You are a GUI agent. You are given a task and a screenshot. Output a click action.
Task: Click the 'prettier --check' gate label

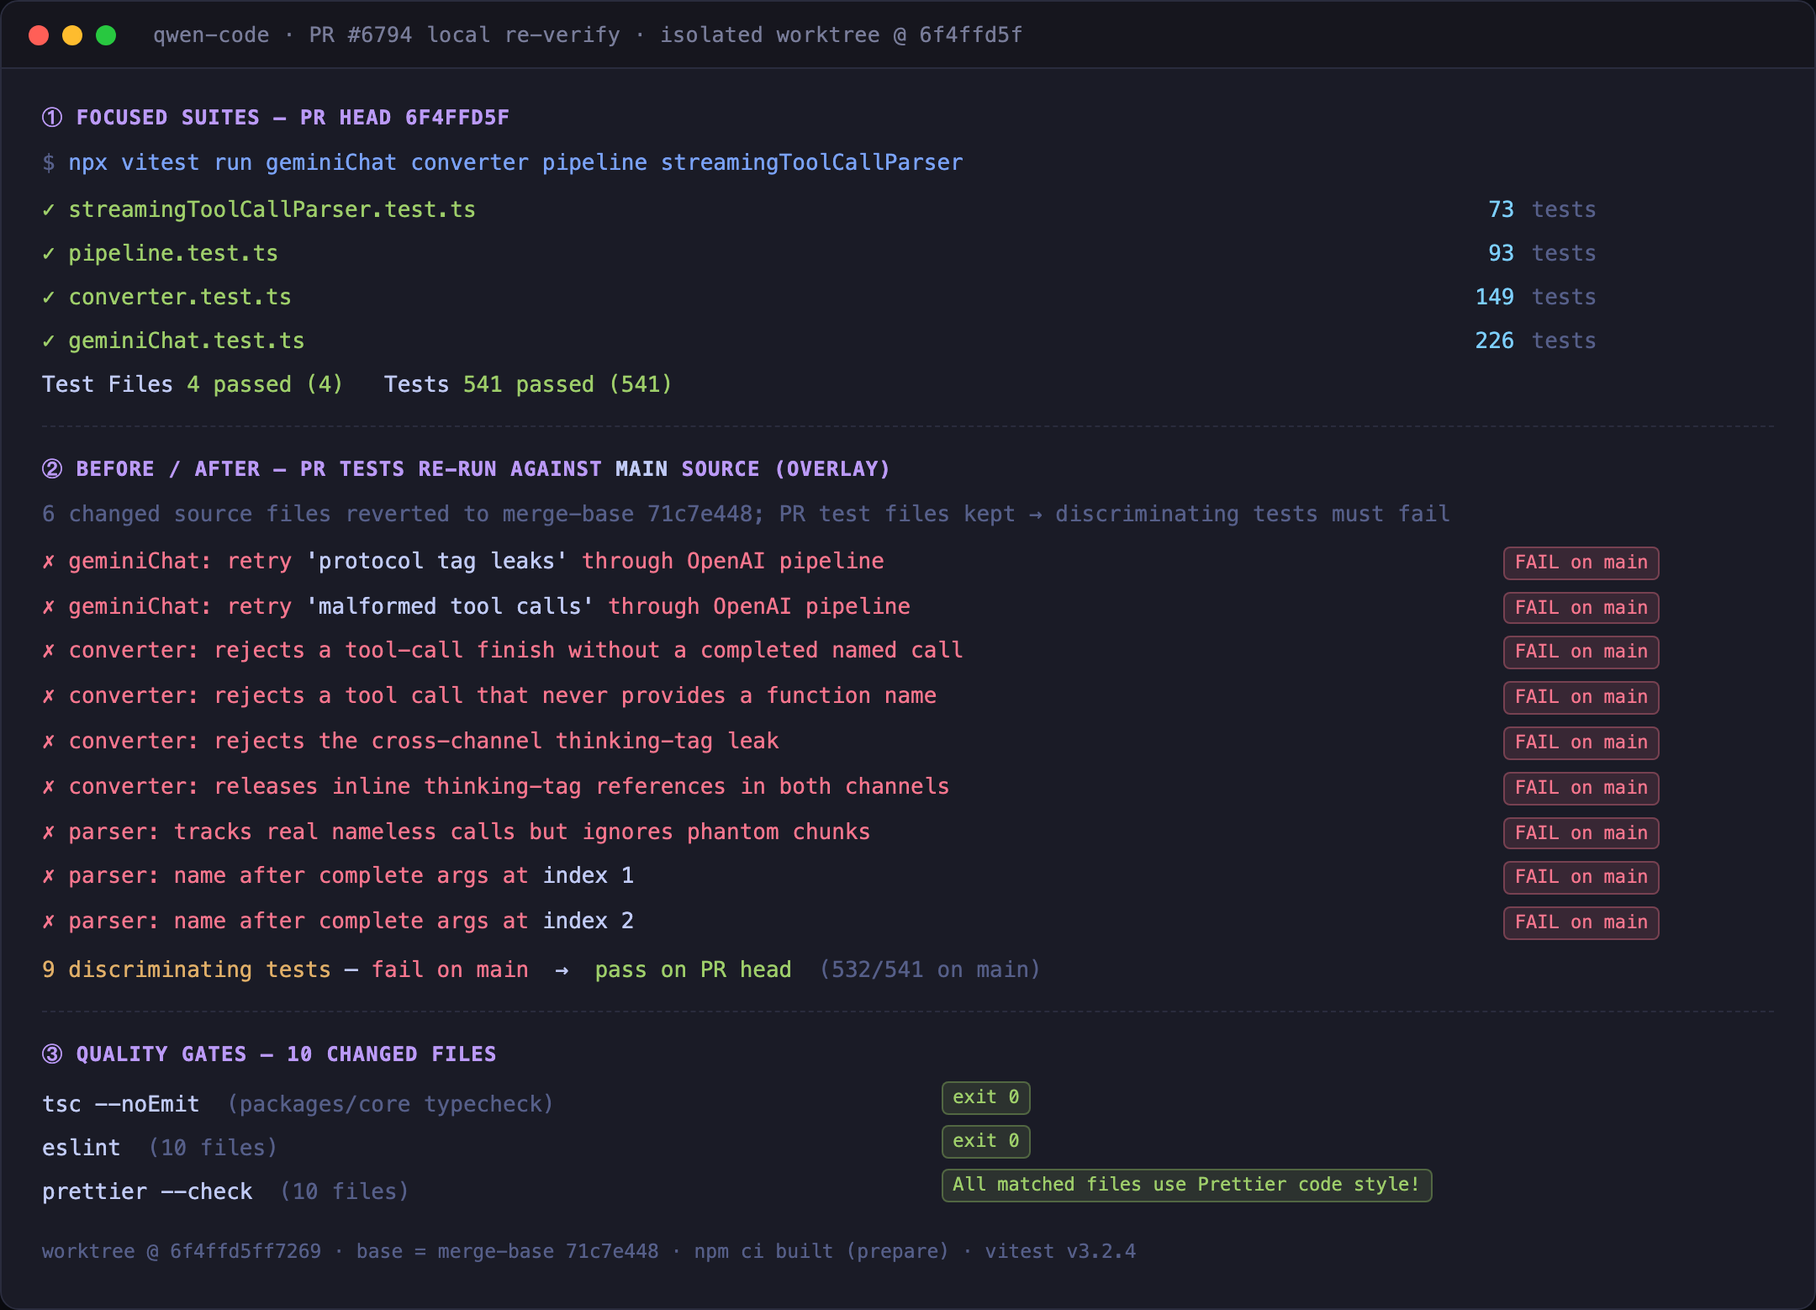click(x=147, y=1191)
